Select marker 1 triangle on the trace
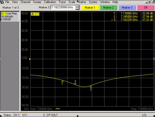The height and width of the screenshot is (117, 155). tap(62, 81)
